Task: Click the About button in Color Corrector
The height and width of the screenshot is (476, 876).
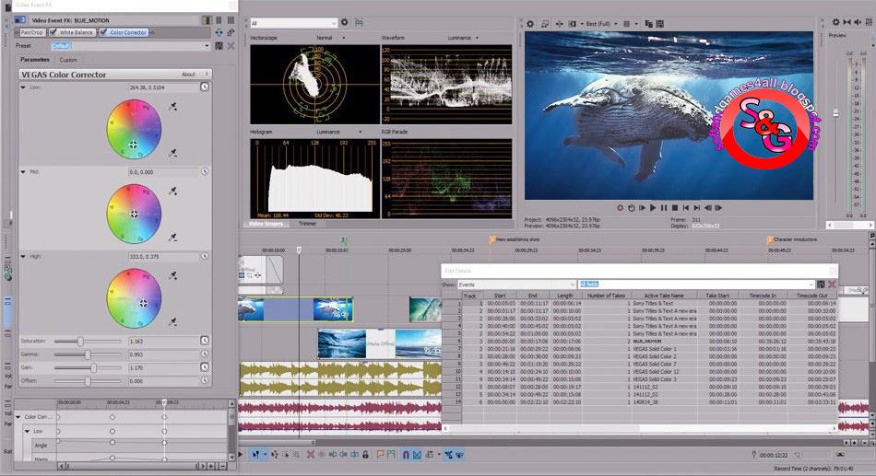Action: 188,75
